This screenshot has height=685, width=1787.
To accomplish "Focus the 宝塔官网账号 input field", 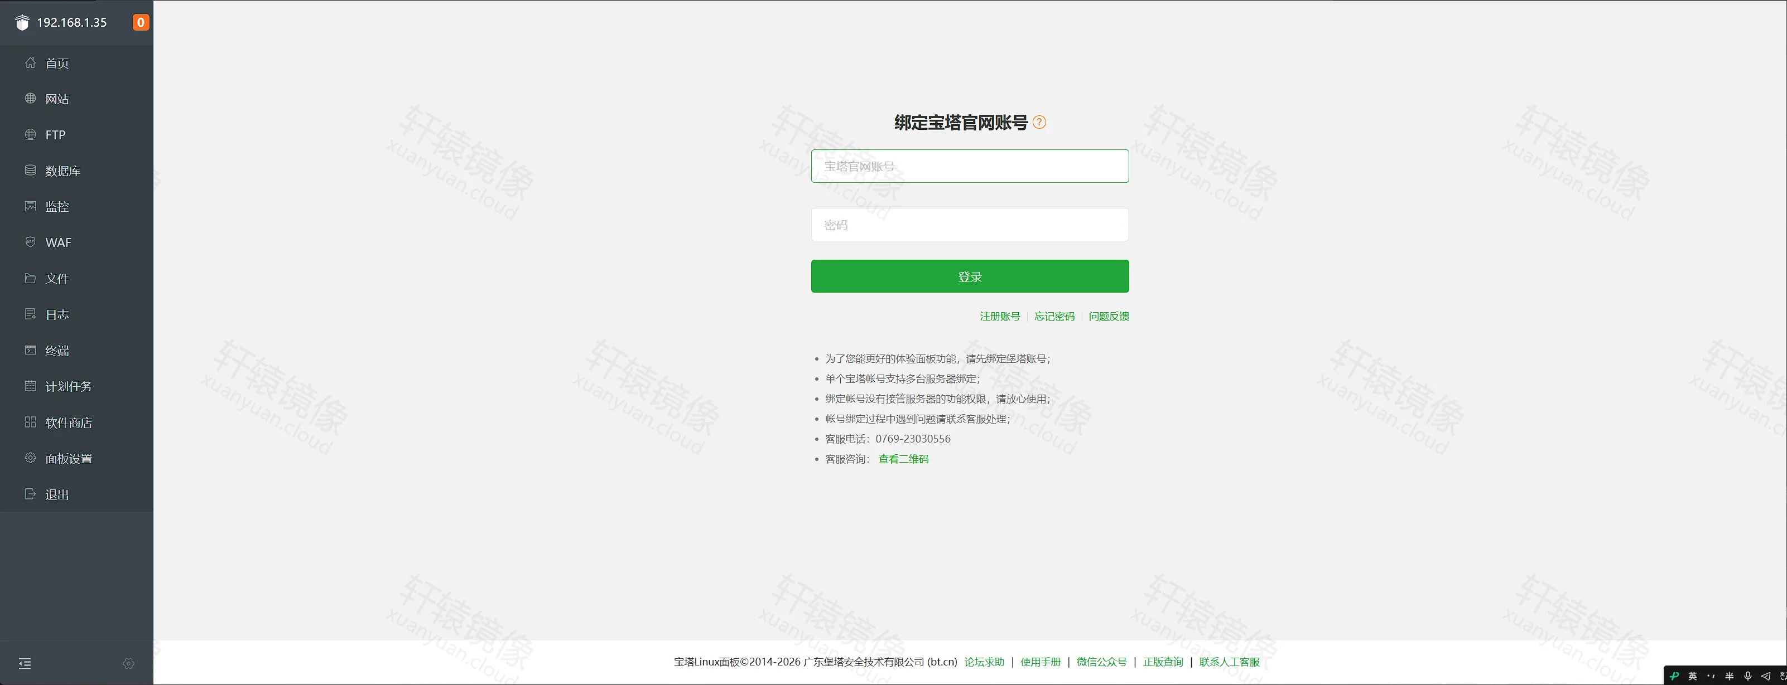I will pyautogui.click(x=970, y=167).
